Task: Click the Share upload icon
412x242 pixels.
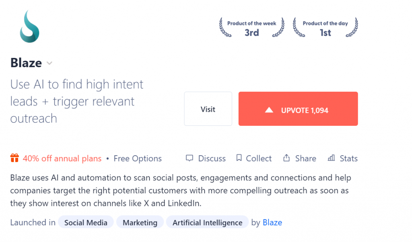Action: click(286, 158)
